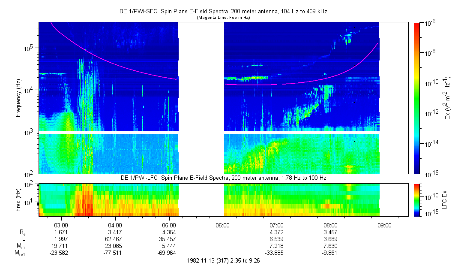This screenshot has height=266, width=464.
Task: Click the MLAT value -9.861
Action: tap(329, 253)
